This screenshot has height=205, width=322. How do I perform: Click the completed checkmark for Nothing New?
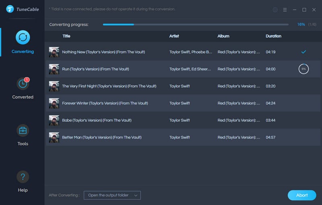[x=303, y=52]
